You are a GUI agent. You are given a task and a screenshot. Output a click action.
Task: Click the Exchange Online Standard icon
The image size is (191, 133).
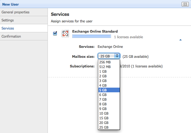65,34
